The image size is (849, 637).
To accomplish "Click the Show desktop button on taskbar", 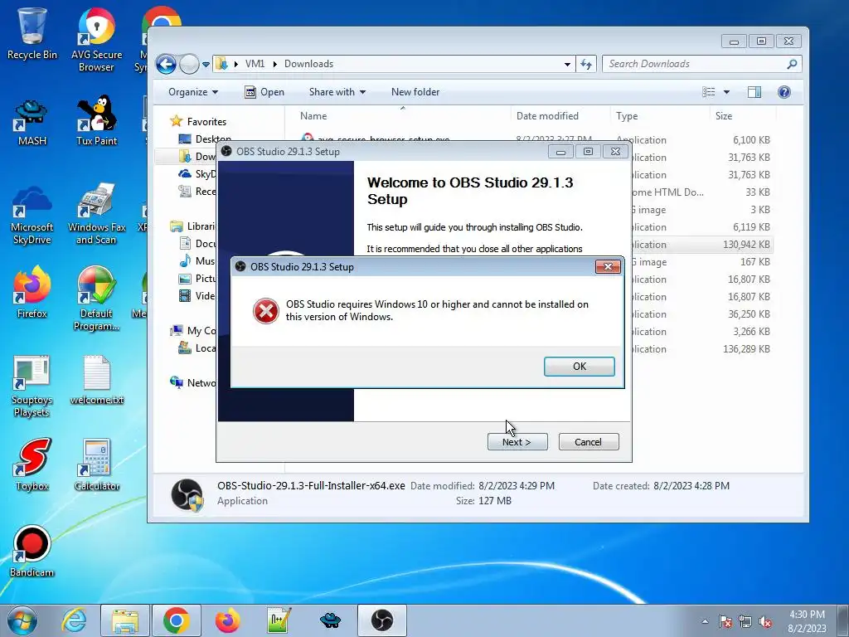I will point(844,620).
